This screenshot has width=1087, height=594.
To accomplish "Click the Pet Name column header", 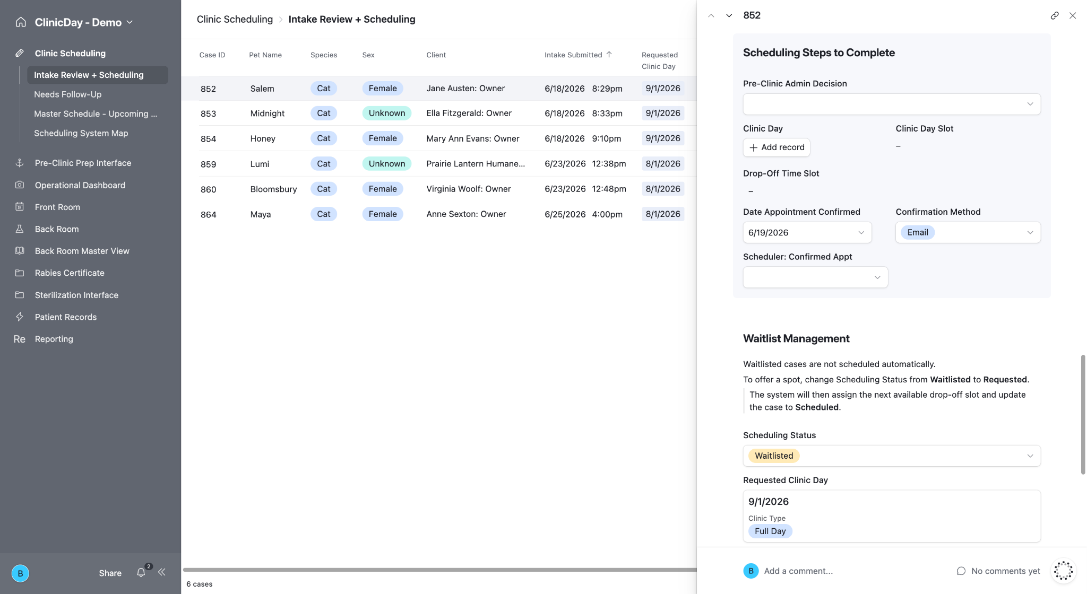I will [x=265, y=55].
